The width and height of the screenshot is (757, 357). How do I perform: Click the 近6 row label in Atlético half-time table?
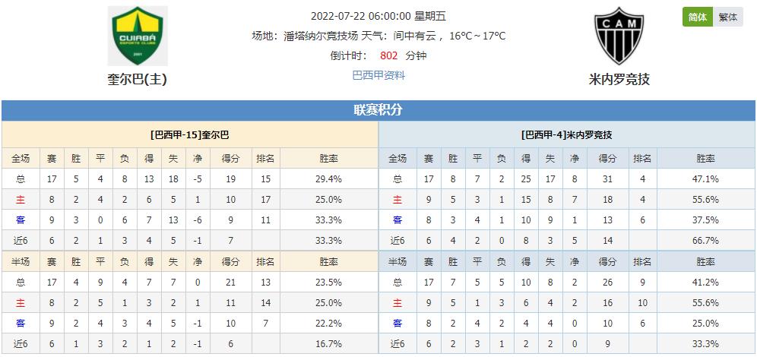pyautogui.click(x=398, y=344)
